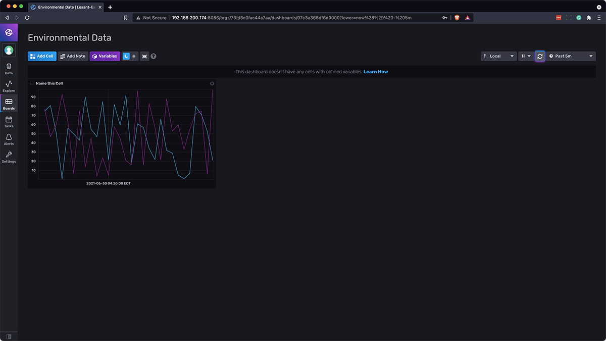
Task: Click the question mark help icon
Action: [154, 56]
